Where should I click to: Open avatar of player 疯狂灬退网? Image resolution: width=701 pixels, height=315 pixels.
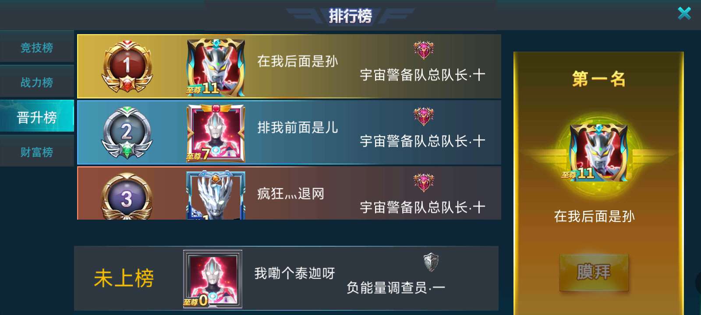coord(216,195)
